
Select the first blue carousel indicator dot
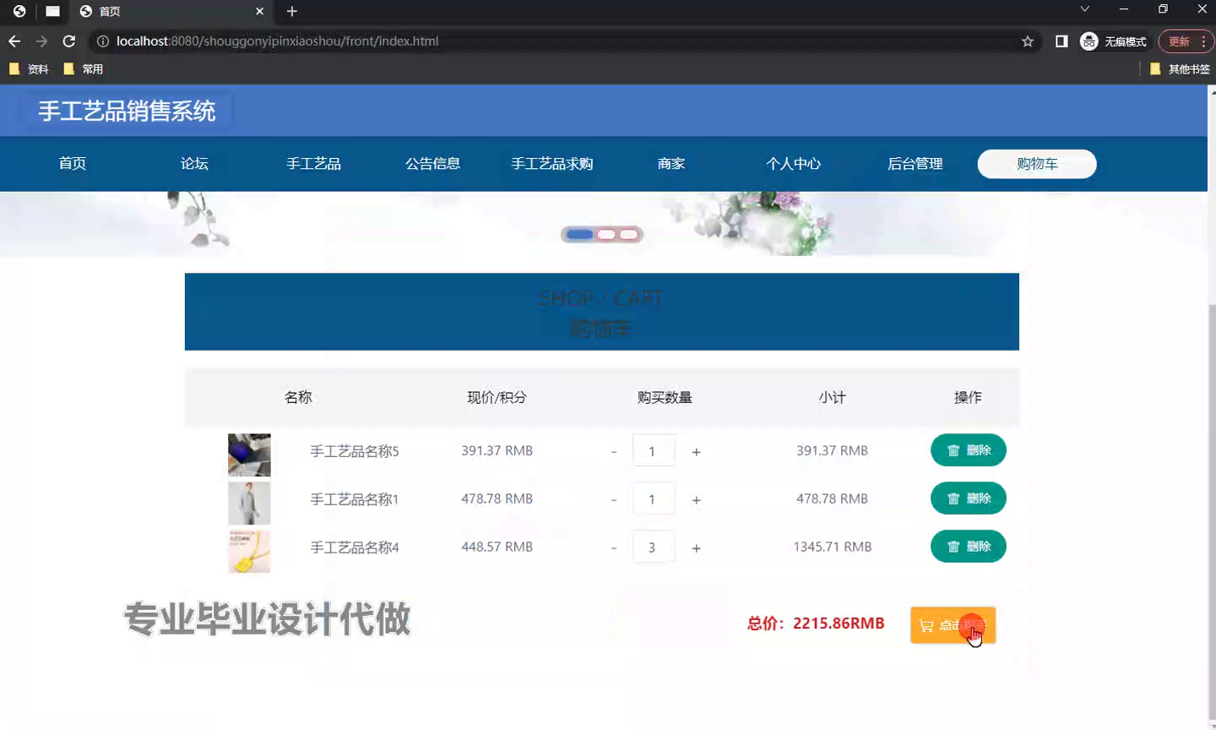point(579,234)
